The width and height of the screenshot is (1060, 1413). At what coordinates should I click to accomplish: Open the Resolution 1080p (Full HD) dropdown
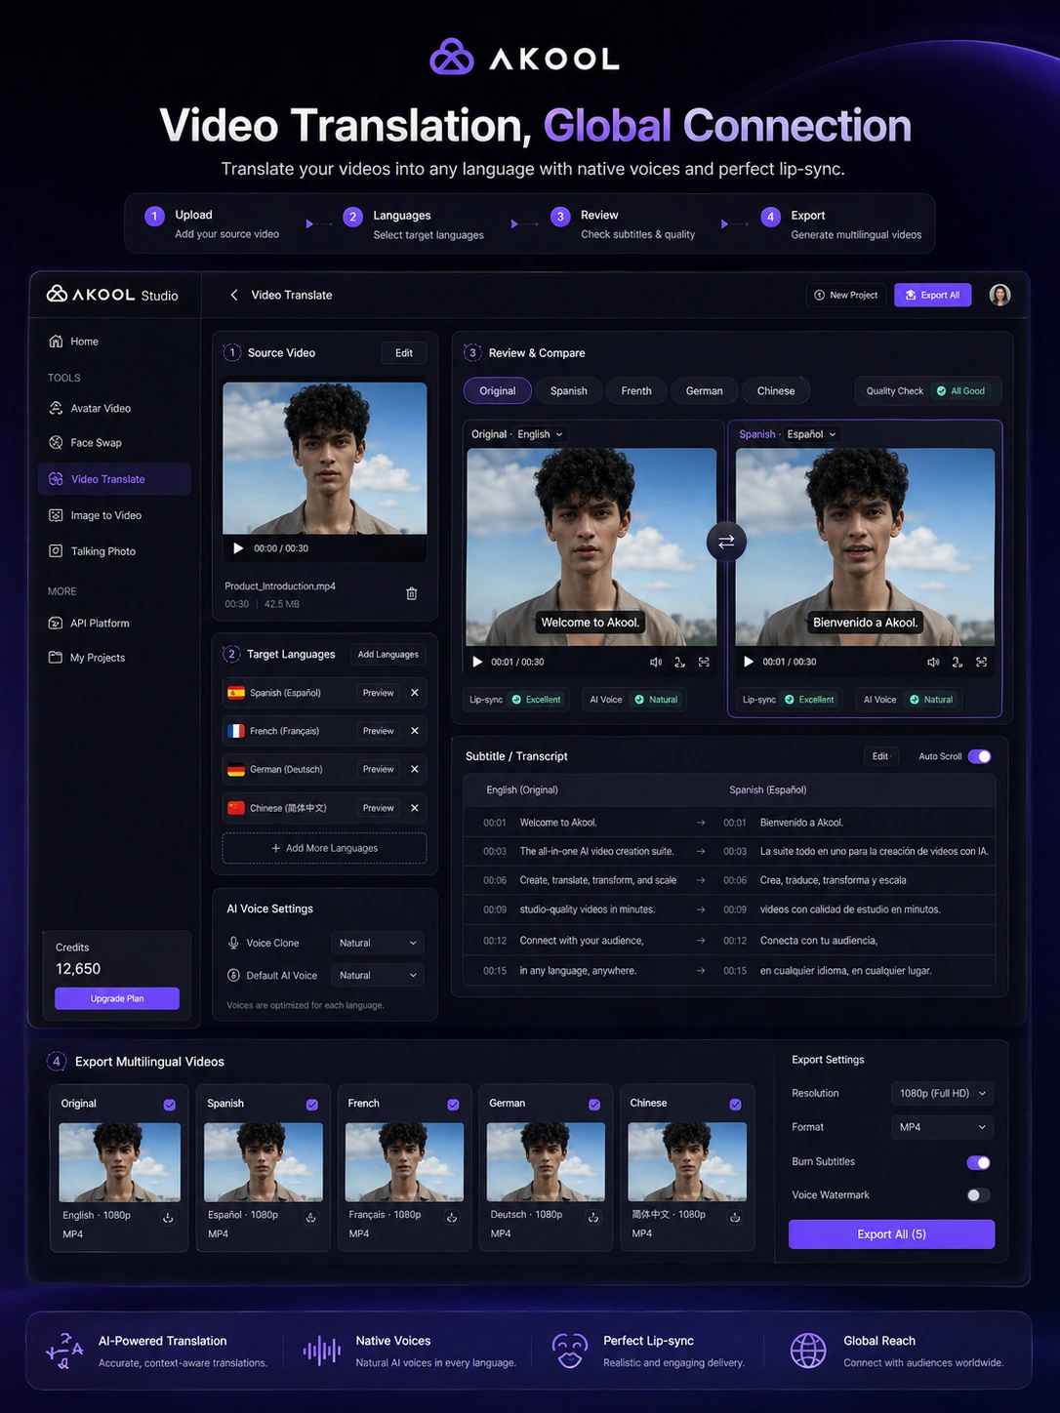(x=942, y=1093)
